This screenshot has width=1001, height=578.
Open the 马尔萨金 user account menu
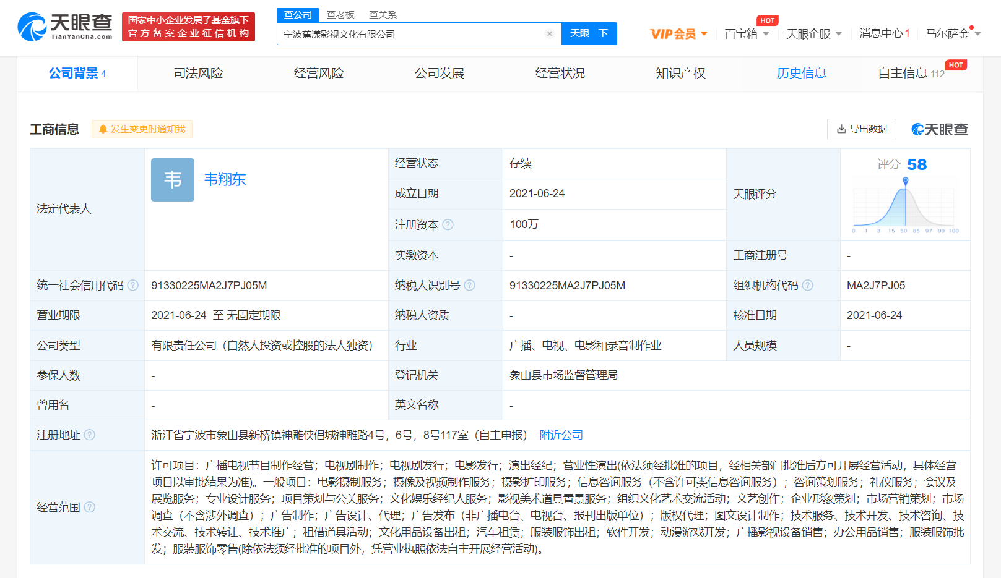[953, 34]
